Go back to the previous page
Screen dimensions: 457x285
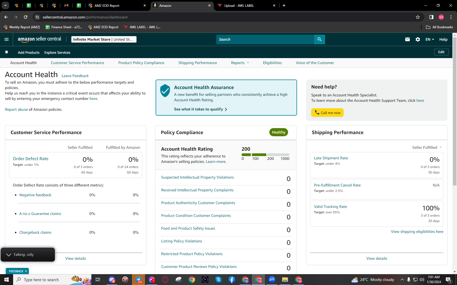(x=6, y=17)
